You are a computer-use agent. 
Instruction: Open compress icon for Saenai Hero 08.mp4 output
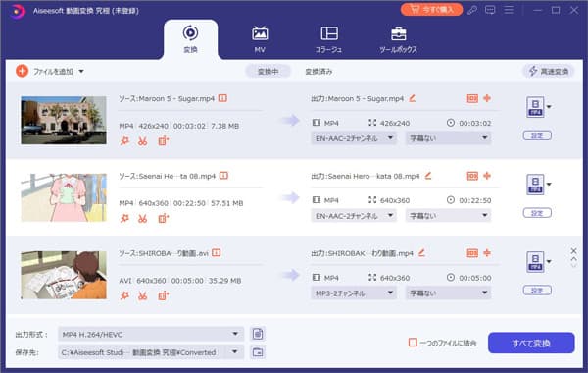click(x=472, y=176)
